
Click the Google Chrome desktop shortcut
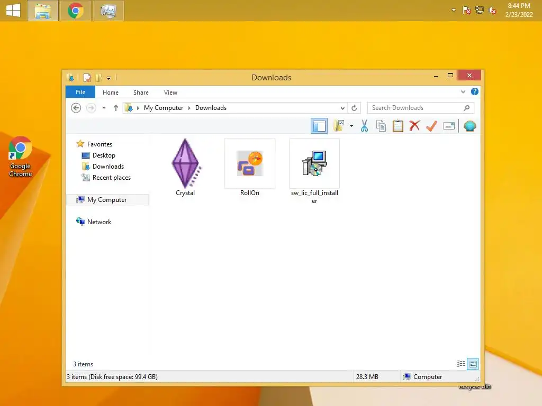tap(21, 156)
